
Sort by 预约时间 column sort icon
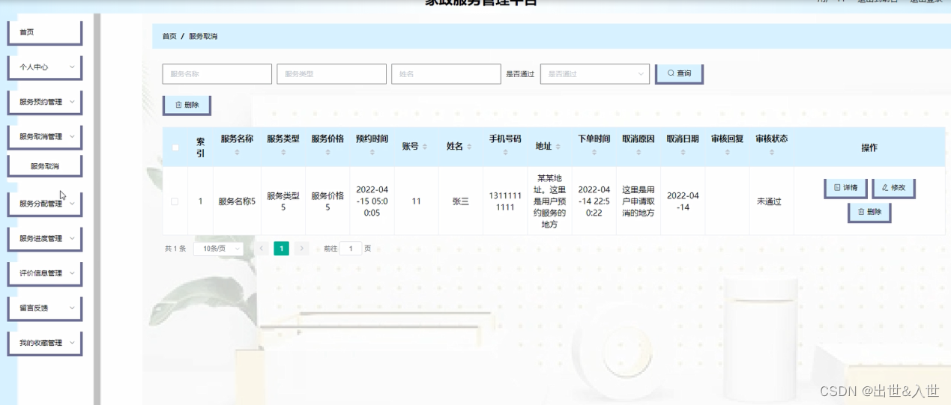[372, 152]
